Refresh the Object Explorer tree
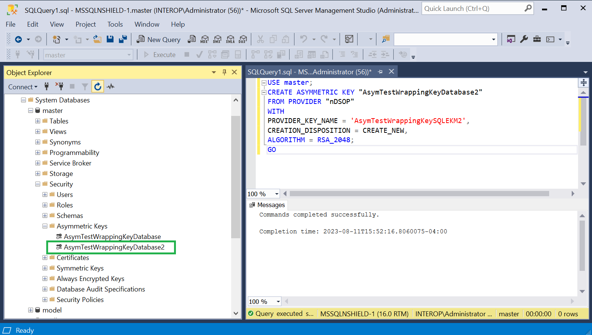592x335 pixels. tap(98, 87)
